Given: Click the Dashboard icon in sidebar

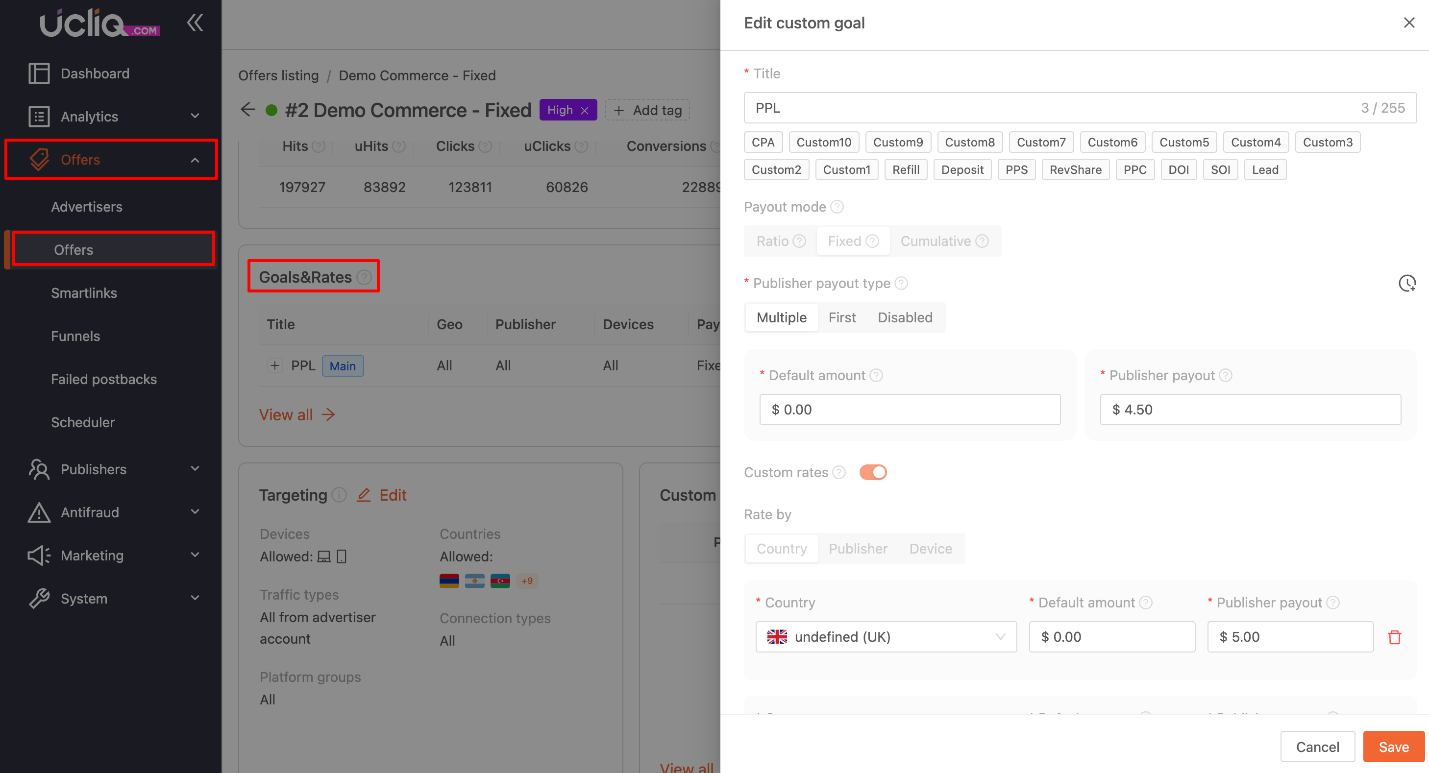Looking at the screenshot, I should pyautogui.click(x=39, y=73).
